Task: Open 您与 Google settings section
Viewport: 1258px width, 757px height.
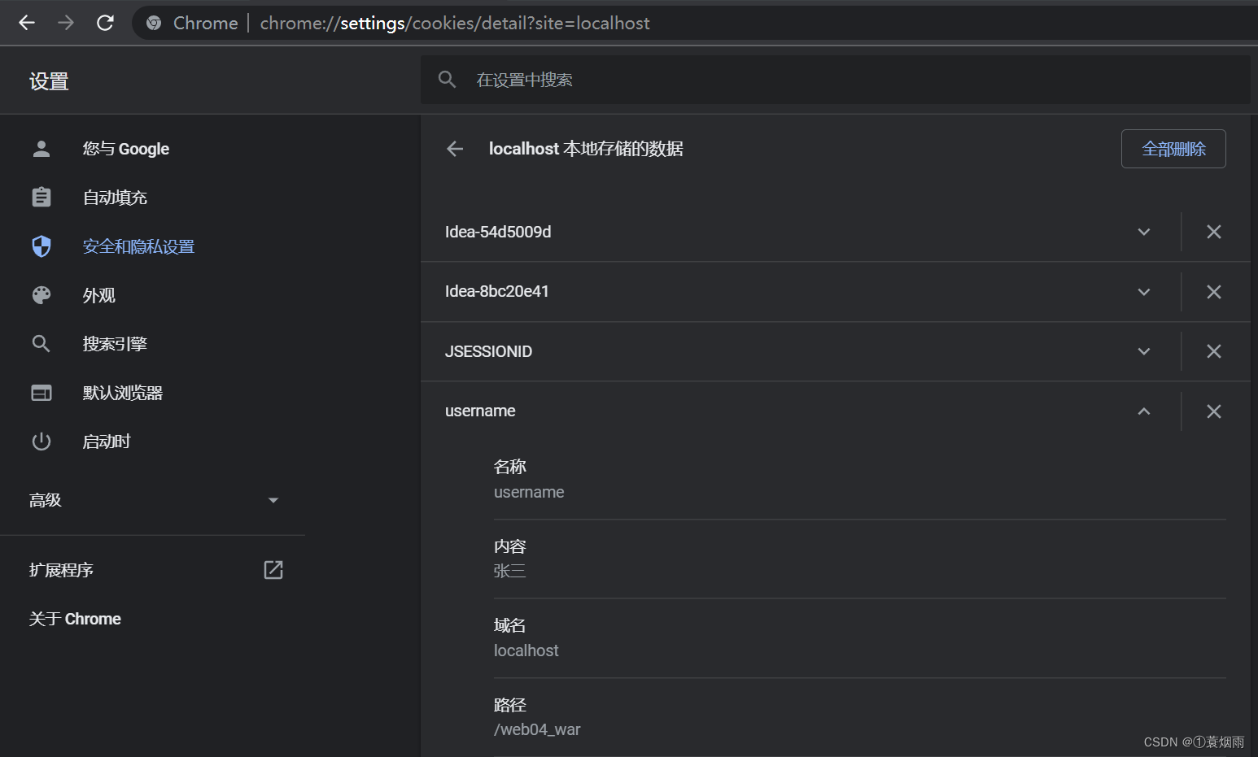Action: (x=126, y=149)
